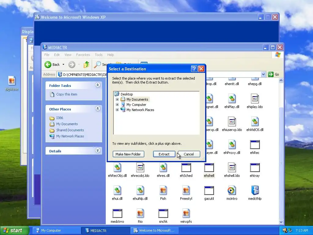Click Copy this item link

pyautogui.click(x=67, y=94)
